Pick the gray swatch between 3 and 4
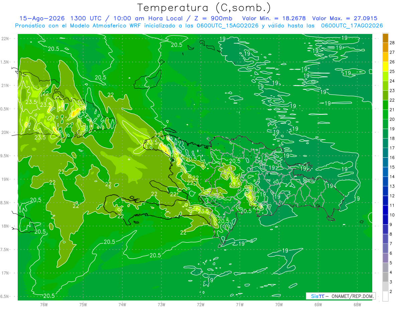 [x=385, y=277]
